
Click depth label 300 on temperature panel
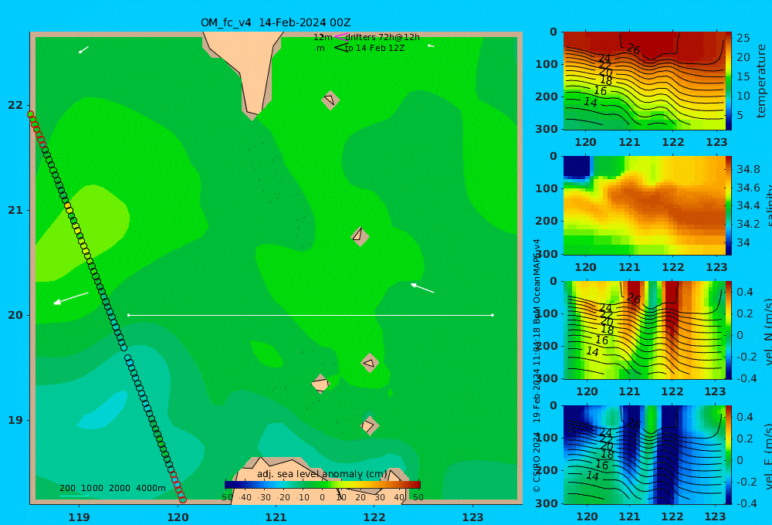[547, 129]
